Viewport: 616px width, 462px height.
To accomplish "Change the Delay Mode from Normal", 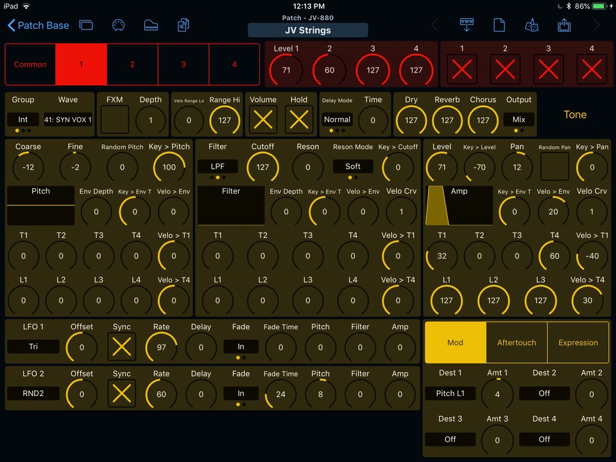I will [x=337, y=119].
